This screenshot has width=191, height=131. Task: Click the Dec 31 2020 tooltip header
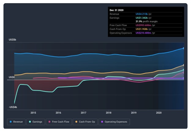117,10
